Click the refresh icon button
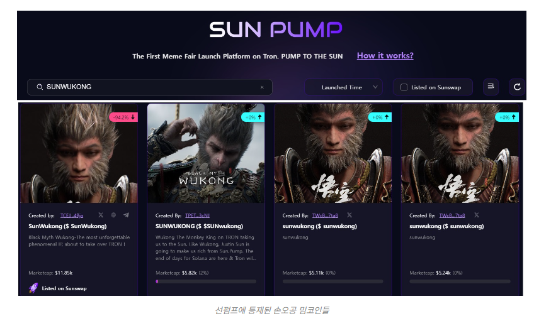This screenshot has width=534, height=316. pyautogui.click(x=517, y=87)
